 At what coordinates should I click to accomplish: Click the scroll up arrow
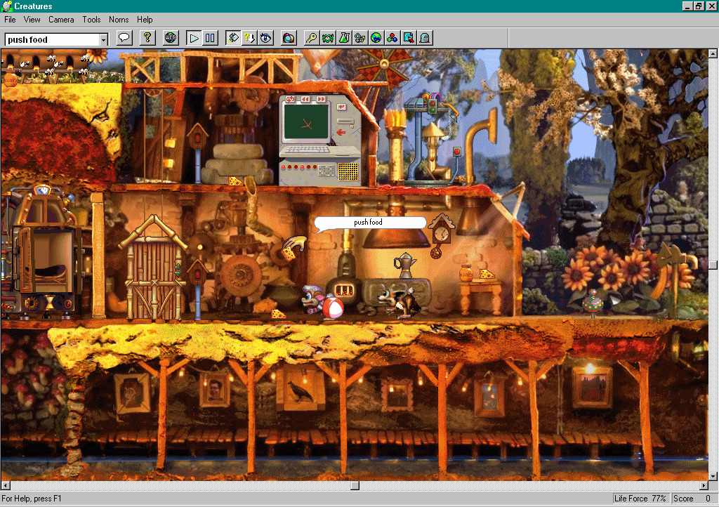pyautogui.click(x=713, y=53)
